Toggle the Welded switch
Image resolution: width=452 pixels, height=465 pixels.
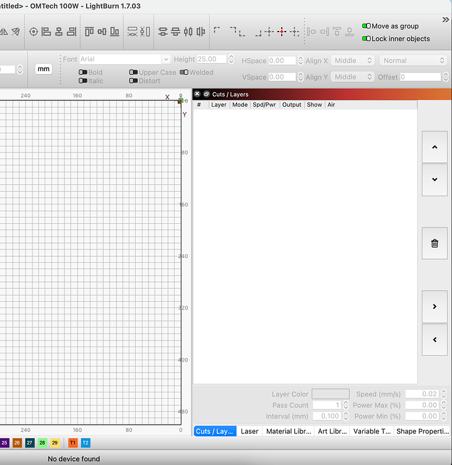pos(185,73)
